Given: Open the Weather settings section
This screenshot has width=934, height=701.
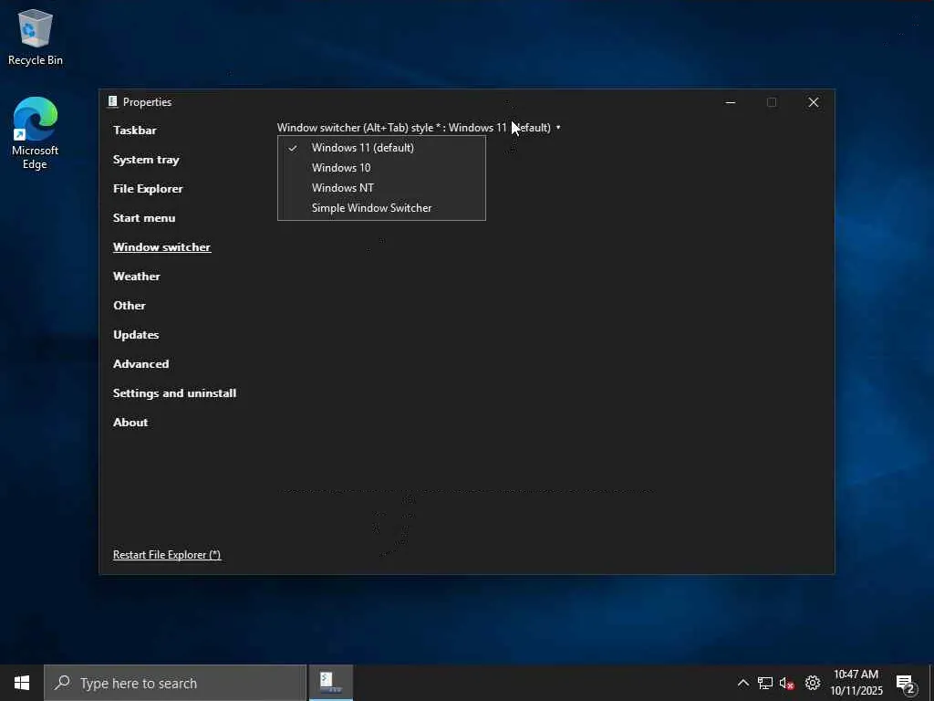Looking at the screenshot, I should pyautogui.click(x=137, y=276).
